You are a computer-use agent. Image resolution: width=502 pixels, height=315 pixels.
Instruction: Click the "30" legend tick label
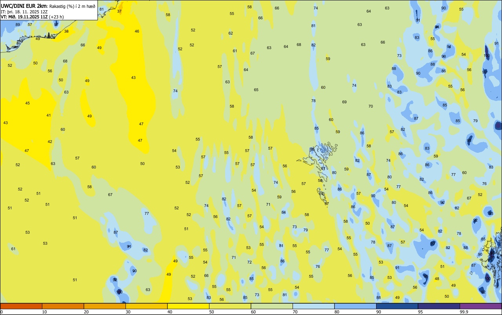coord(128,312)
